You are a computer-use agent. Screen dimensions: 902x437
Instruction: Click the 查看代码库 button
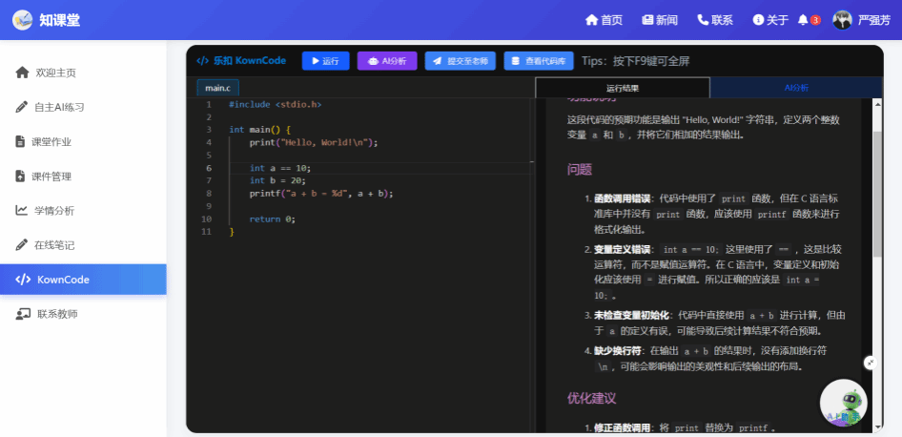coord(539,61)
